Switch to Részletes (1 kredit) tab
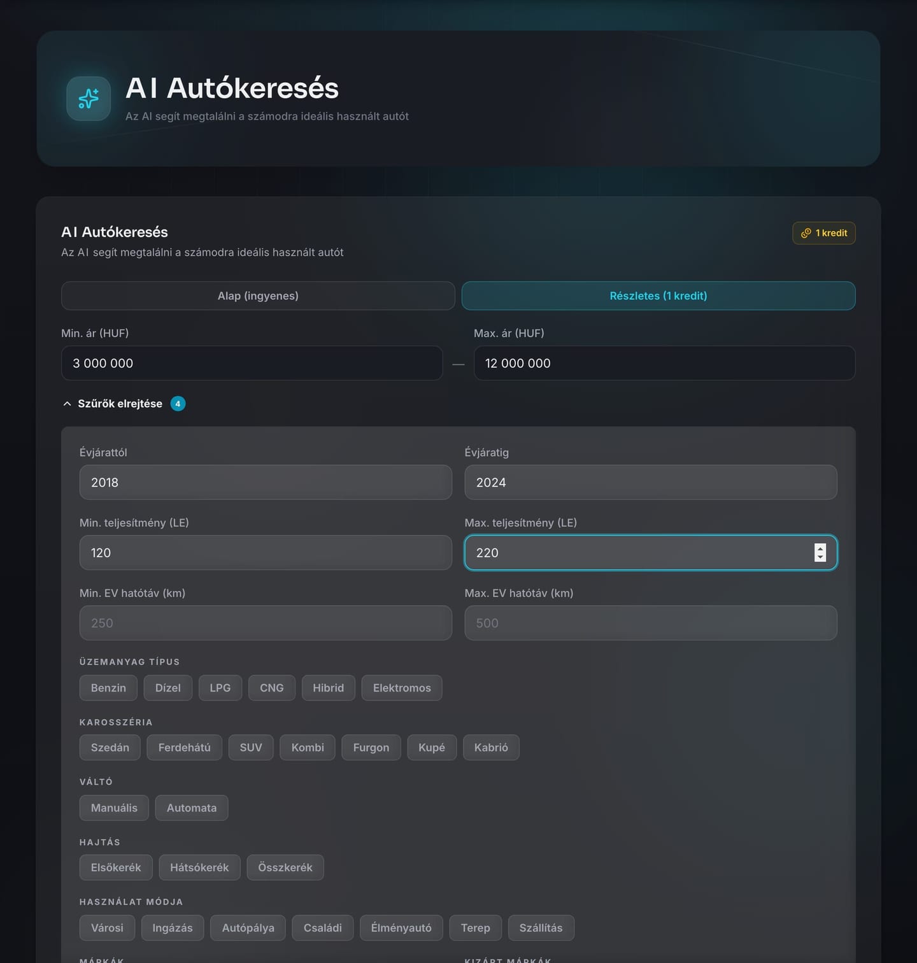The image size is (917, 963). click(x=658, y=296)
